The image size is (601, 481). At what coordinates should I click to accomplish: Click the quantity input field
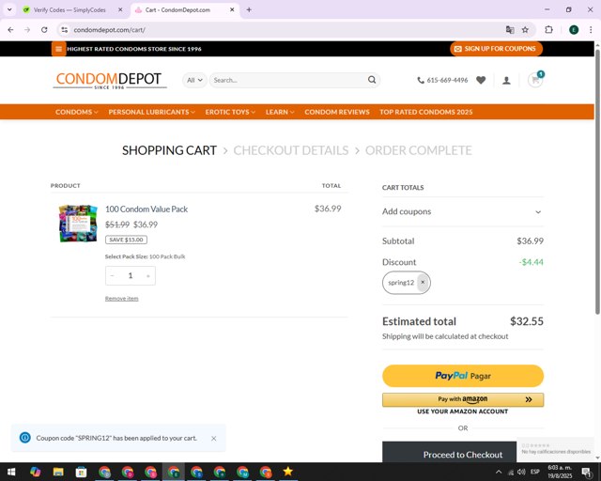point(131,276)
